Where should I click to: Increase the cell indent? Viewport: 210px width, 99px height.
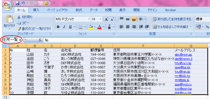coord(147,27)
